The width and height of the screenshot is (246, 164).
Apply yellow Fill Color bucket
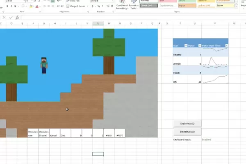(x=31, y=6)
